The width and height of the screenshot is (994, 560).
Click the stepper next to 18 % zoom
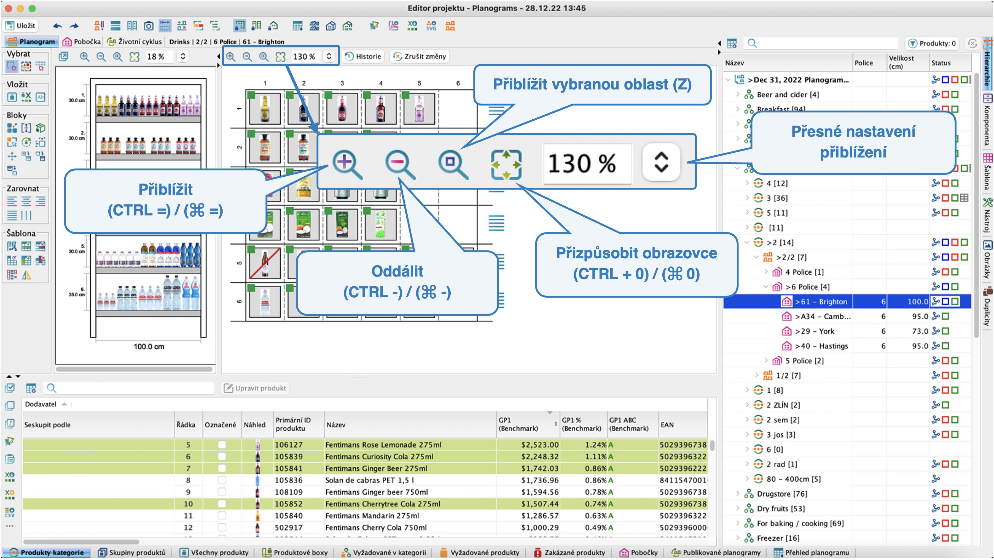(183, 56)
